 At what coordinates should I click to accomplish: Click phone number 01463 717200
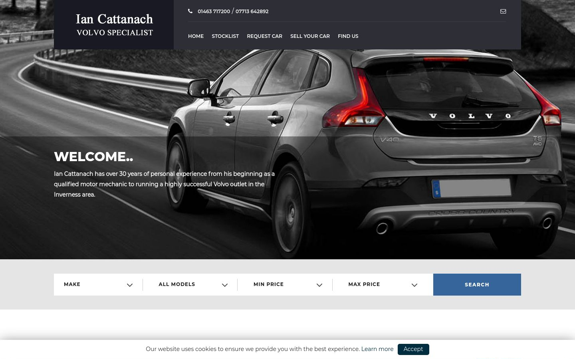pyautogui.click(x=214, y=12)
